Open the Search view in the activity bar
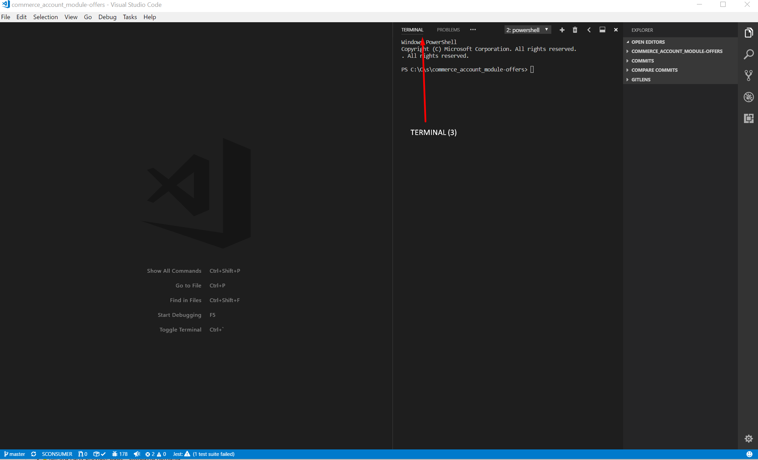This screenshot has height=460, width=758. (x=749, y=54)
